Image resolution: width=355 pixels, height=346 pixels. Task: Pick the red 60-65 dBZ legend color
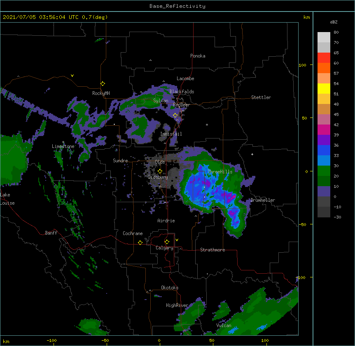[324, 58]
